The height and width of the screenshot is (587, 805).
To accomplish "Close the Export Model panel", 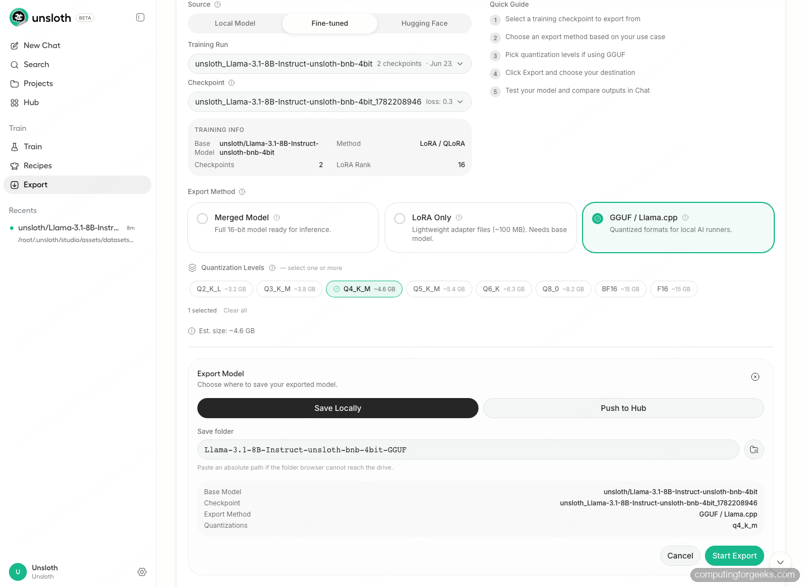I will tap(755, 377).
